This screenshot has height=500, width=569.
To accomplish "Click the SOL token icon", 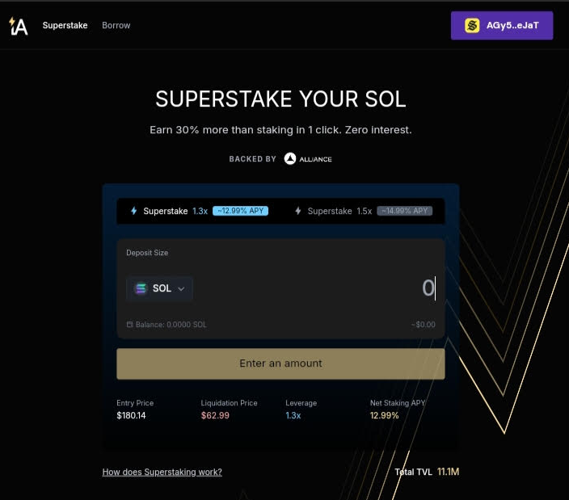I will (141, 288).
